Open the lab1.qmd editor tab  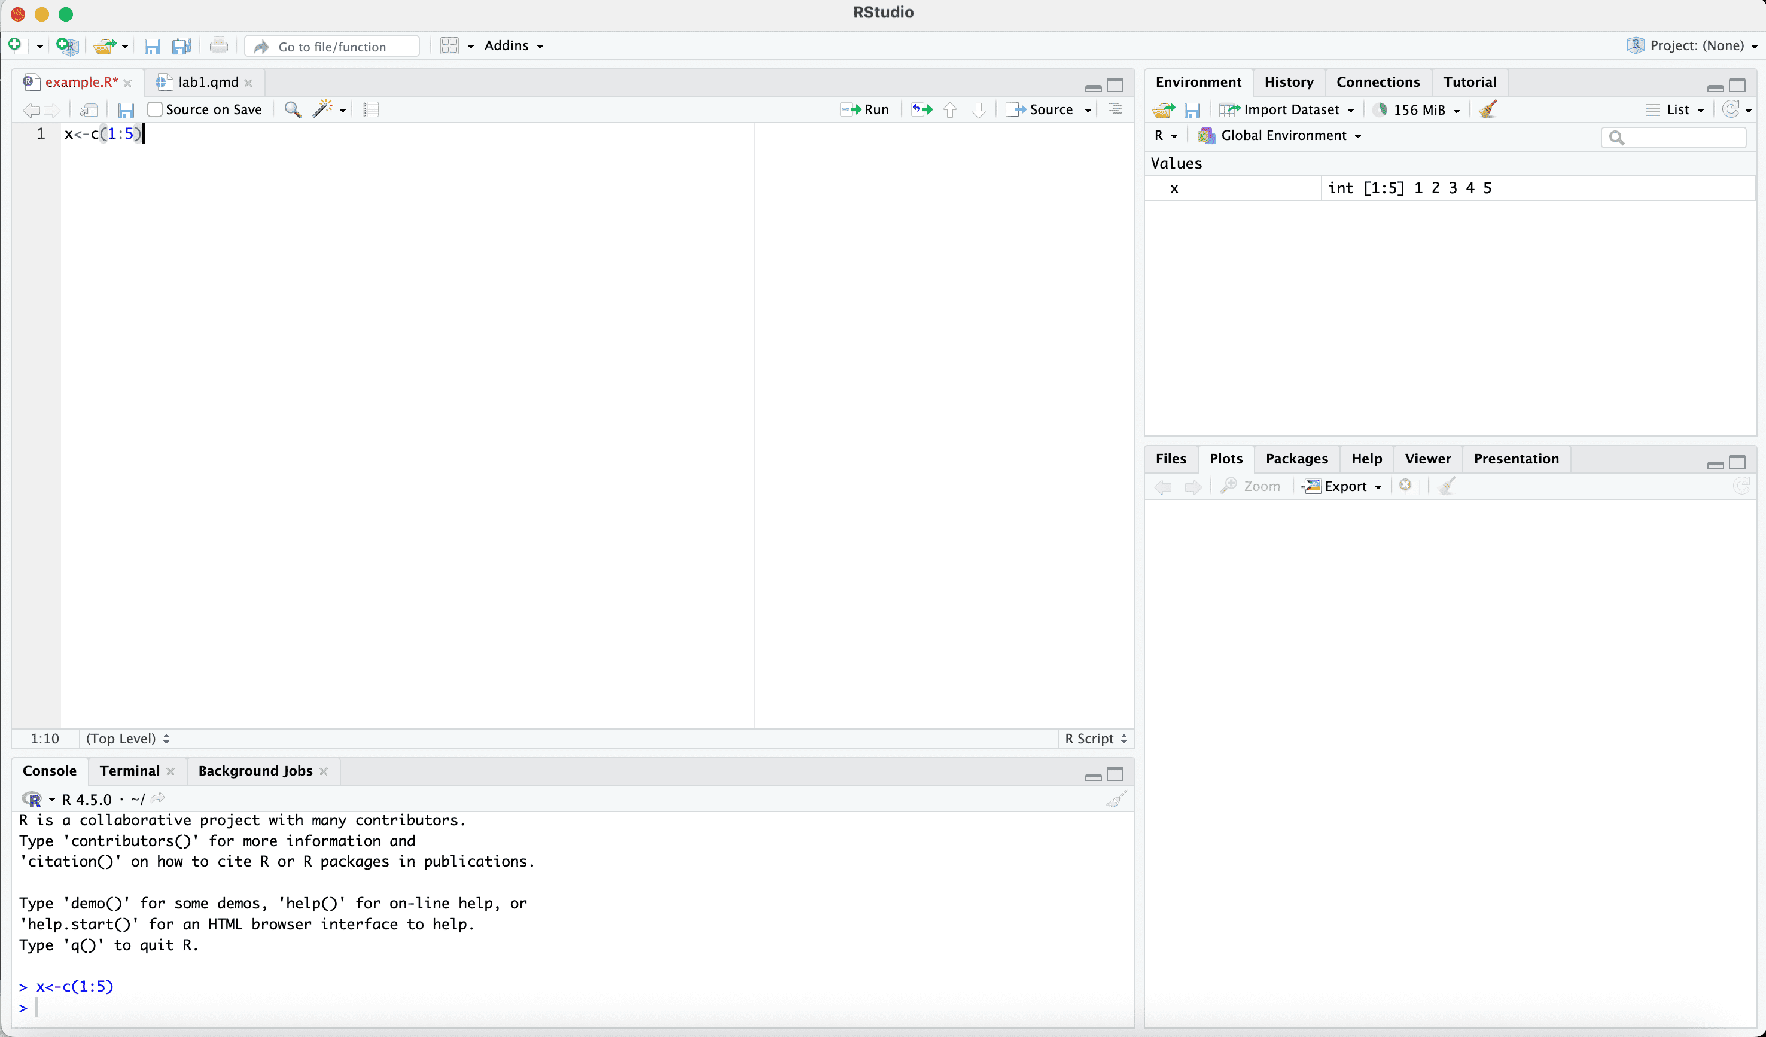click(208, 82)
